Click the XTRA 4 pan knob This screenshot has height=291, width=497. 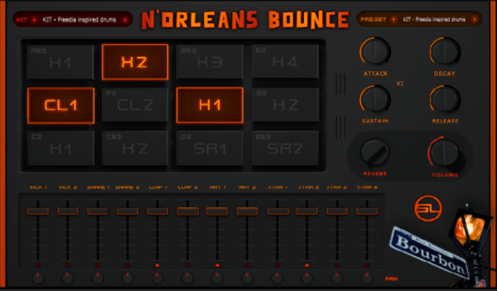pyautogui.click(x=367, y=278)
